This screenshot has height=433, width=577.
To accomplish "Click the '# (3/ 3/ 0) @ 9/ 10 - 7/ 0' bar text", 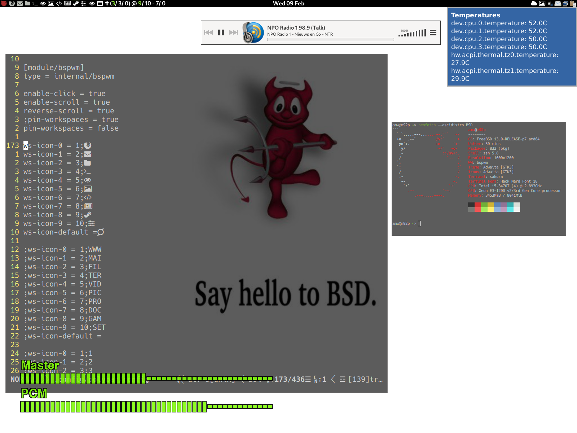I will [x=135, y=3].
